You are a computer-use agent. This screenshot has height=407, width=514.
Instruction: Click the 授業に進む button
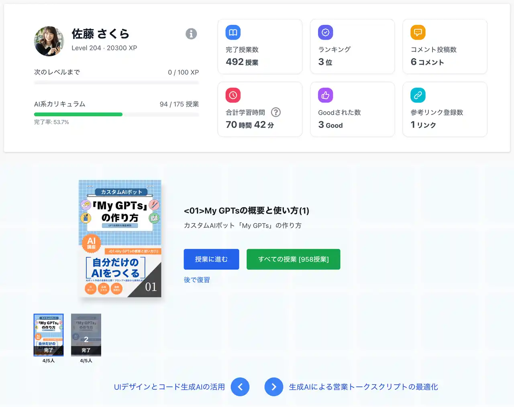[x=211, y=259]
